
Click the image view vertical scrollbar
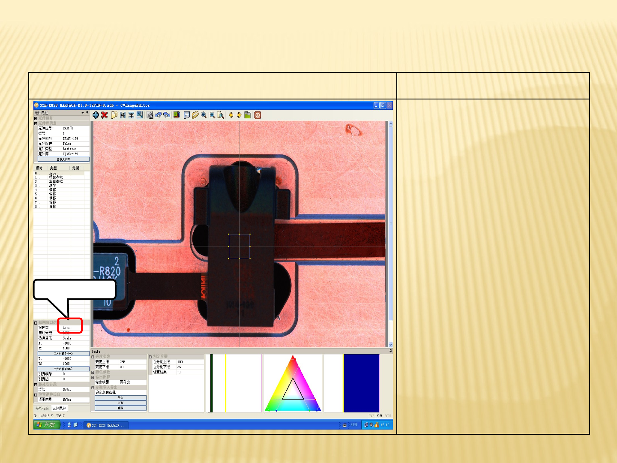[390, 234]
